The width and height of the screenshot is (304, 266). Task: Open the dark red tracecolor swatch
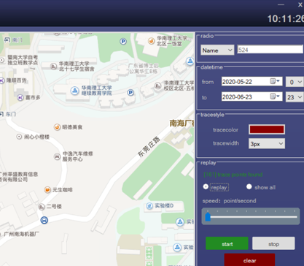(267, 129)
